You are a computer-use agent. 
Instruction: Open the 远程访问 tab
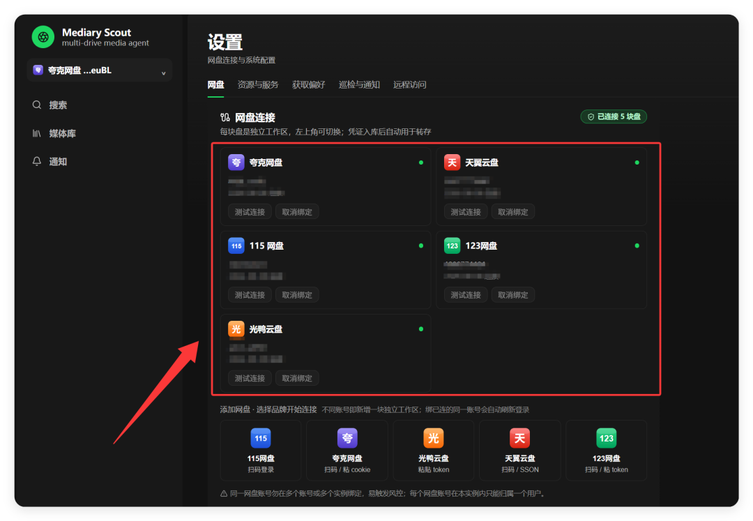(410, 85)
